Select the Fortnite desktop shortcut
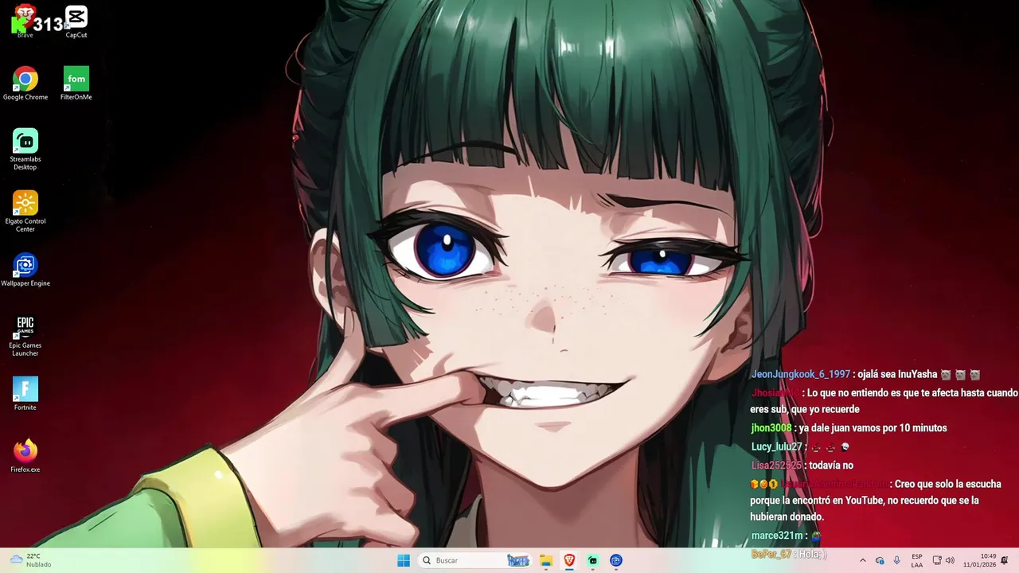Image resolution: width=1019 pixels, height=573 pixels. 25,394
